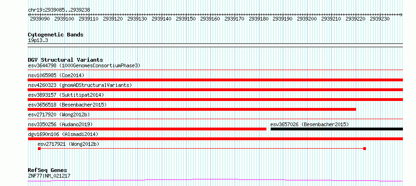Click ruler position 2939220
416x186 pixels.
pyautogui.click(x=356, y=19)
